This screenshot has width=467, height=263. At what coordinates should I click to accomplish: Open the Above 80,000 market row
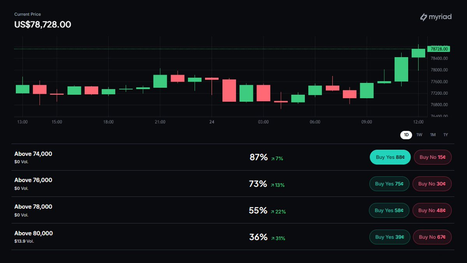(x=233, y=237)
